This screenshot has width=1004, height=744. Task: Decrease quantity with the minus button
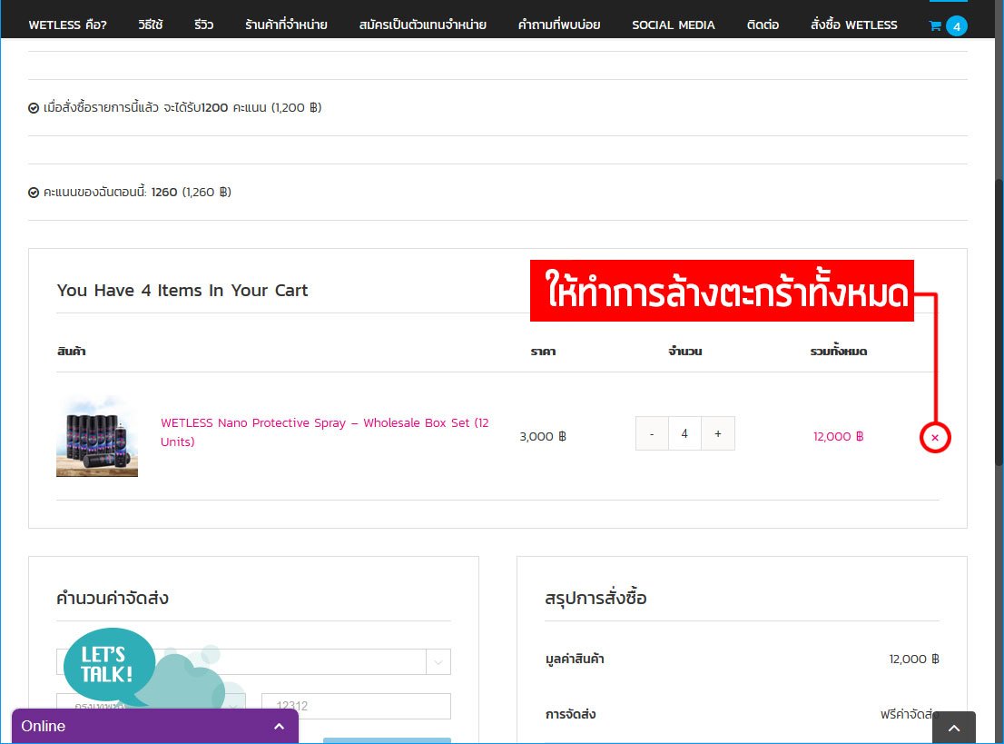coord(652,434)
